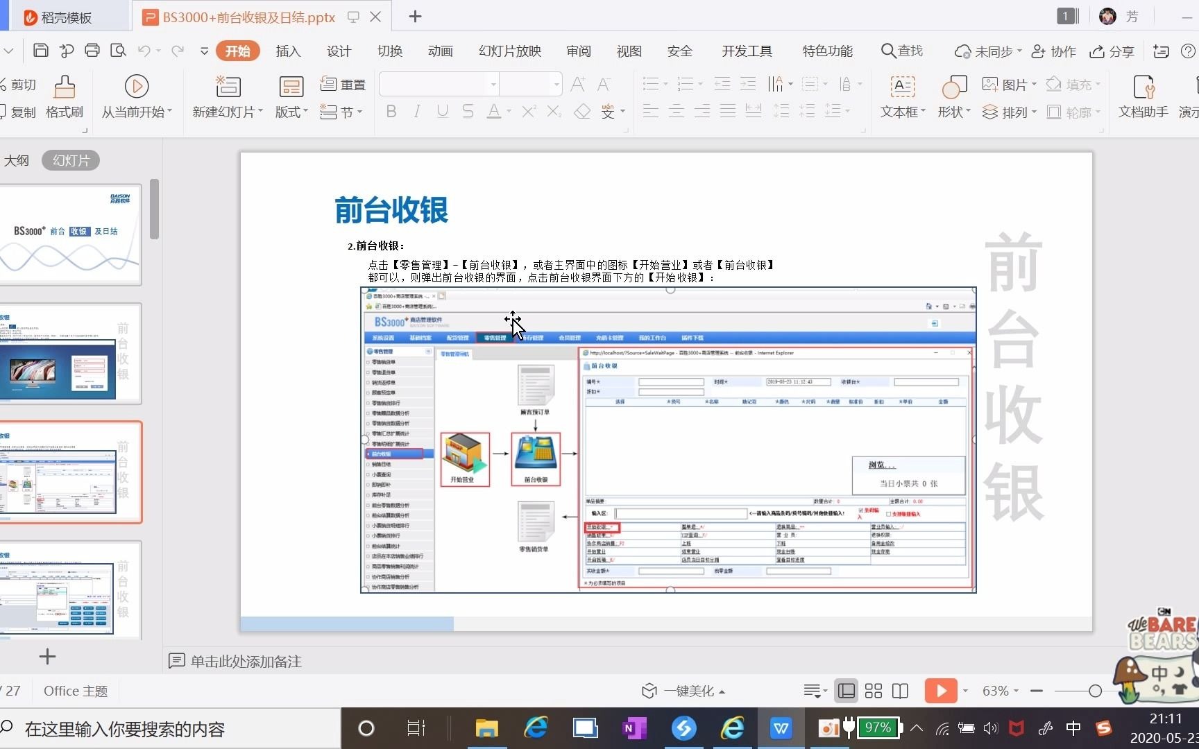Open the font color dropdown arrow

[509, 111]
